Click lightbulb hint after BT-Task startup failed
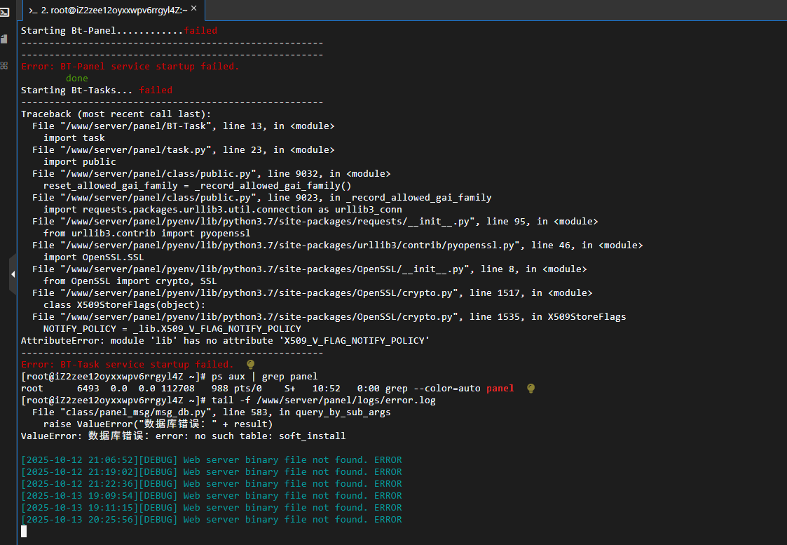 (251, 365)
